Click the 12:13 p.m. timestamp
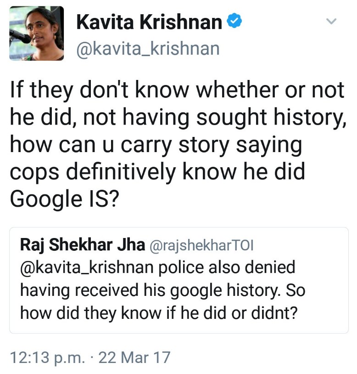Image resolution: width=357 pixels, height=374 pixels. point(47,357)
